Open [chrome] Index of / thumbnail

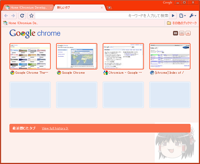(170, 56)
